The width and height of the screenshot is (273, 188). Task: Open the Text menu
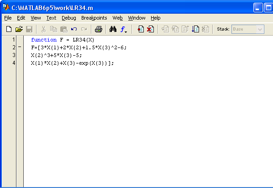click(51, 18)
